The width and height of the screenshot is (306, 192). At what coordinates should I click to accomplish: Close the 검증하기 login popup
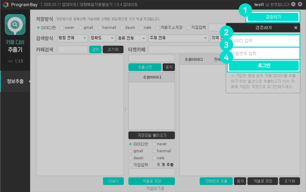coord(296,28)
